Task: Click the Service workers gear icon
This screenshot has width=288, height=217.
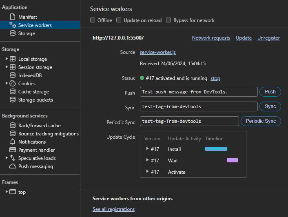Action: coord(13,25)
